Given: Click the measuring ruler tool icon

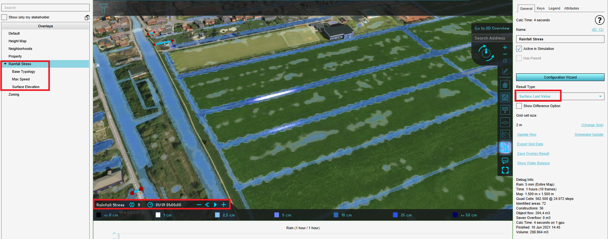Looking at the screenshot, I should (x=505, y=71).
